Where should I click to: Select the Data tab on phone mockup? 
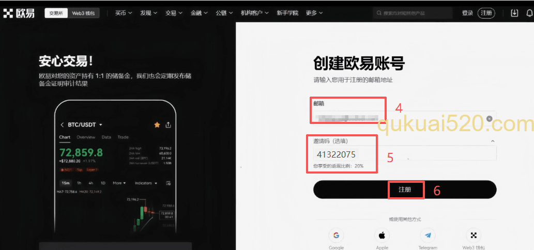(x=106, y=137)
